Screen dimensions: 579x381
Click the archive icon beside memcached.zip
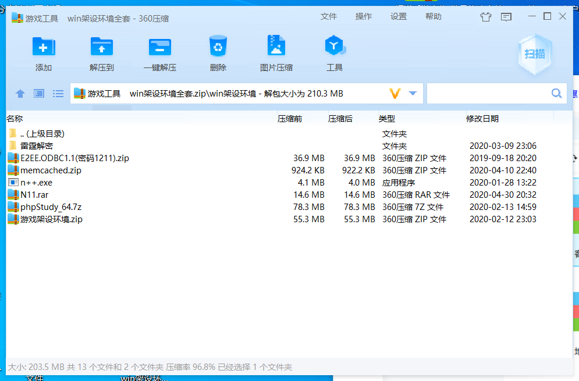click(x=13, y=170)
